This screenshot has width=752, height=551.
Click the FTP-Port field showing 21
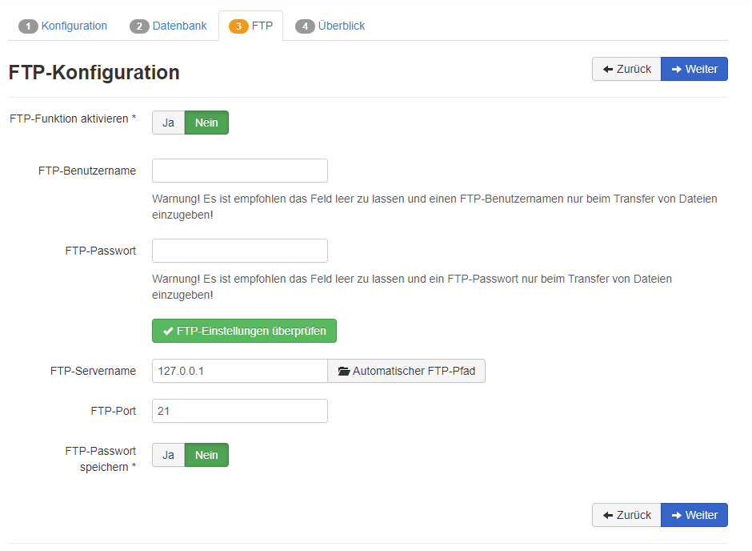click(x=240, y=411)
